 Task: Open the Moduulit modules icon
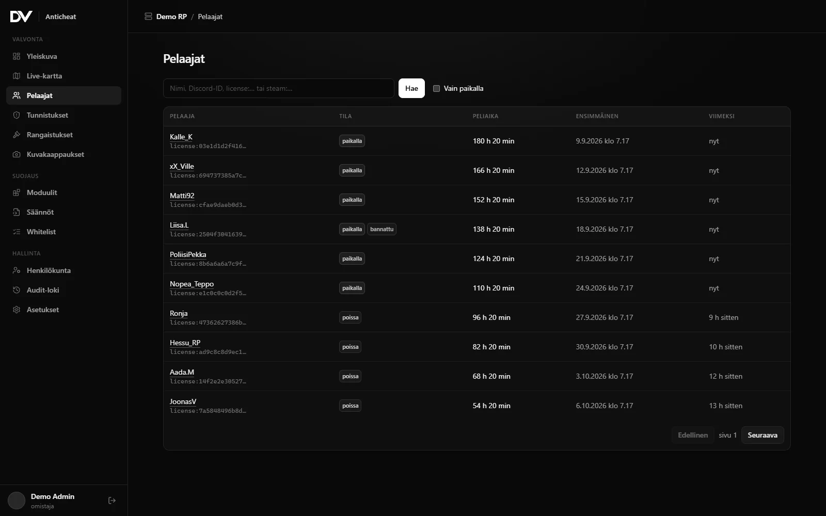click(x=17, y=192)
